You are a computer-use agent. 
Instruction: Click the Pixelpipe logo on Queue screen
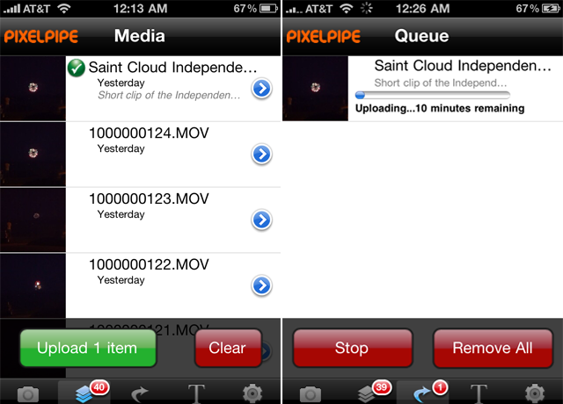click(323, 37)
